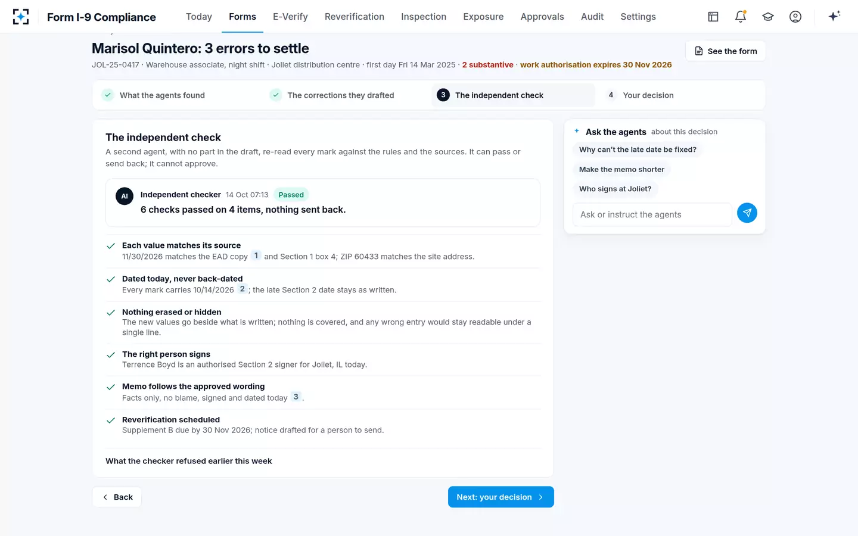Open citation 3 in memo check
Image resolution: width=858 pixels, height=536 pixels.
coord(296,397)
